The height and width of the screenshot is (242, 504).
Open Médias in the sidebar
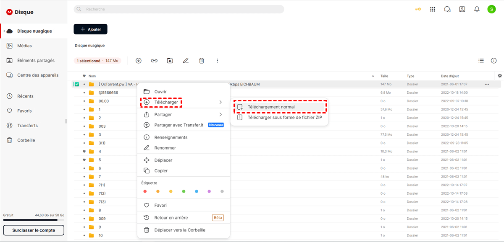click(34, 46)
